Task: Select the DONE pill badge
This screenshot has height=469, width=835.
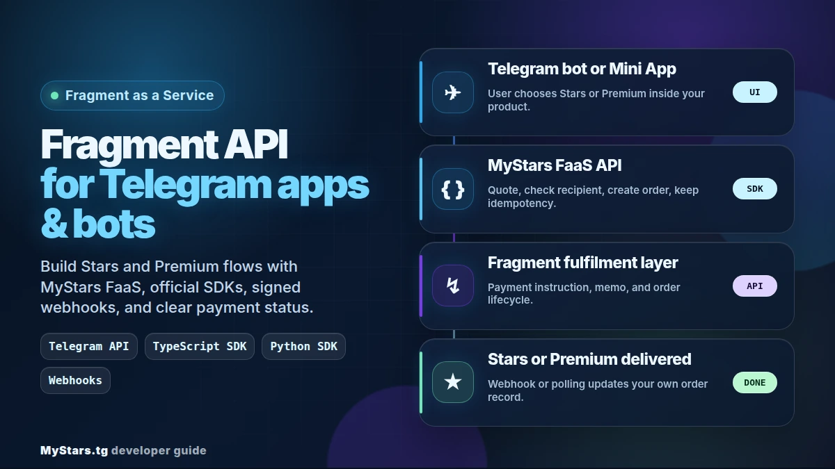Action: click(755, 382)
